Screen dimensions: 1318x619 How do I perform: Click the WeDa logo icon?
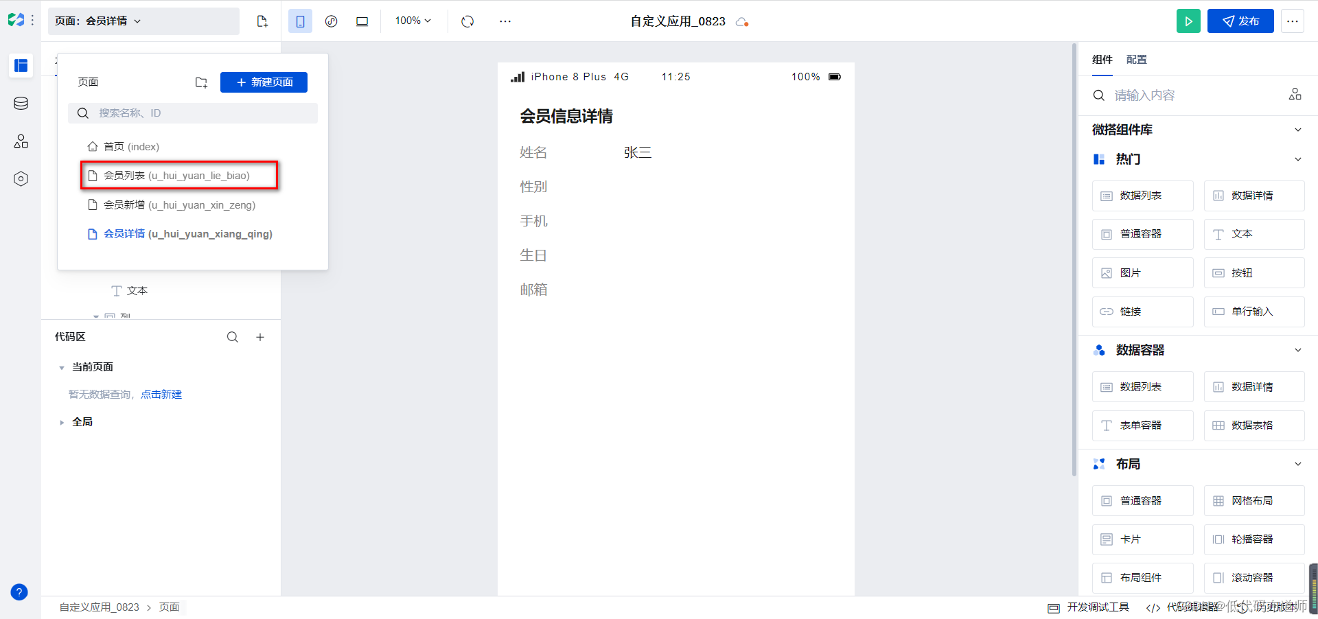coord(16,21)
